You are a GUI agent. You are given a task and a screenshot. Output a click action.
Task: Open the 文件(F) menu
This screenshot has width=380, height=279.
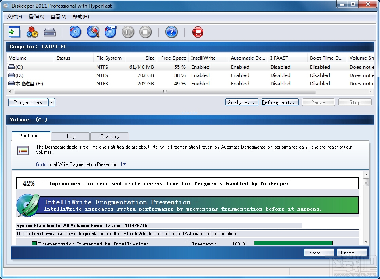pyautogui.click(x=15, y=17)
